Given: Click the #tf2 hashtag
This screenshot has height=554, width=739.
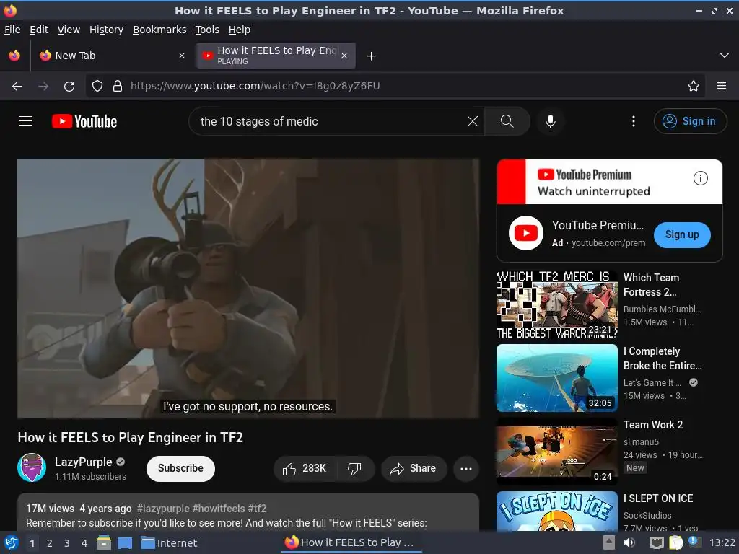Looking at the screenshot, I should coord(258,509).
